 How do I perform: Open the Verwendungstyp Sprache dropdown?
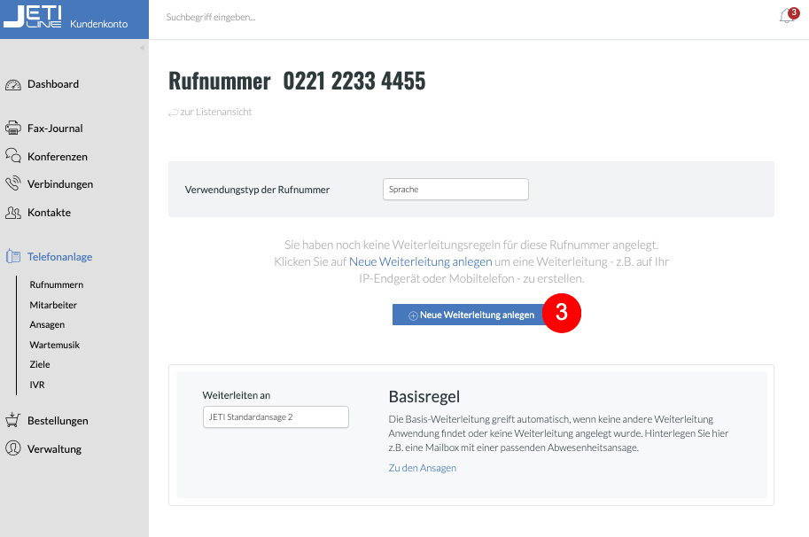(x=455, y=190)
